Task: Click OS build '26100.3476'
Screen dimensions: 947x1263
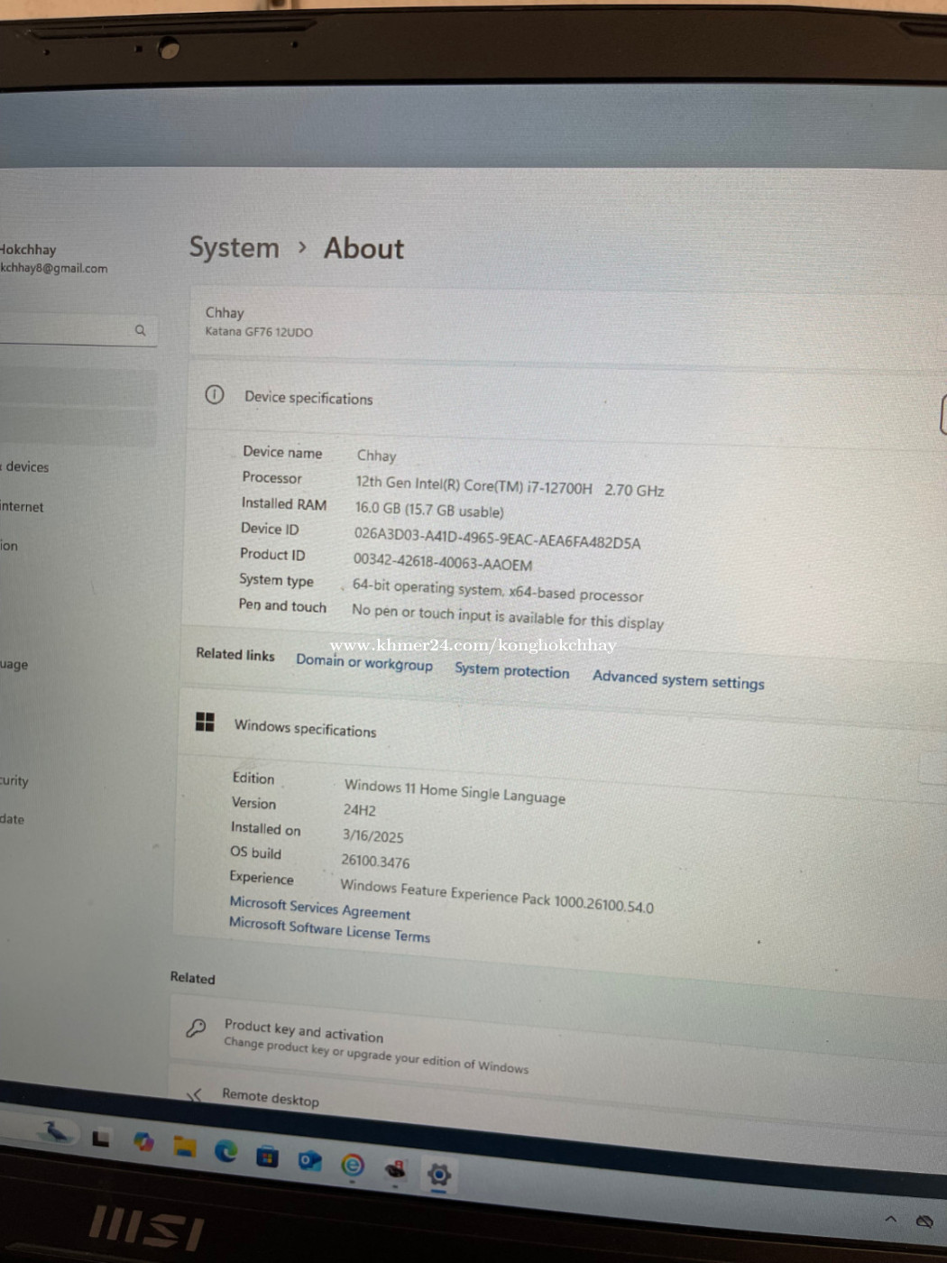Action: [x=374, y=862]
